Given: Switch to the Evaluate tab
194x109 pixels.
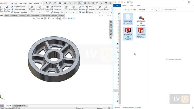Looking at the screenshot, I should pyautogui.click(x=22, y=15).
